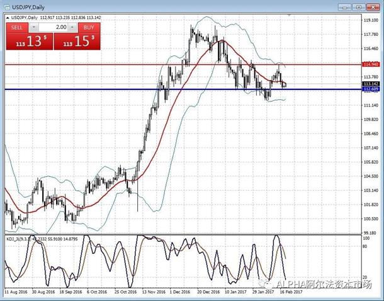The height and width of the screenshot is (301, 384).
Task: Increase lot volume with right arrow
Action: pos(73,28)
